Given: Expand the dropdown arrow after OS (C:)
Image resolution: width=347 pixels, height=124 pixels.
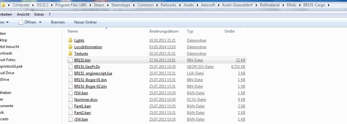Looking at the screenshot, I should tap(52, 5).
